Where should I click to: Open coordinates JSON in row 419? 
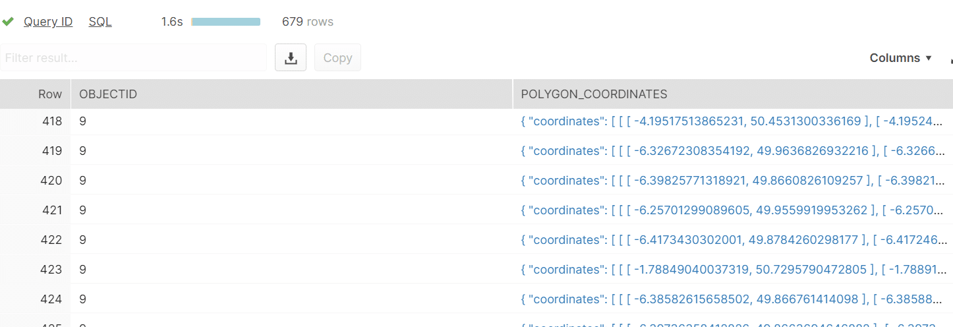point(733,151)
